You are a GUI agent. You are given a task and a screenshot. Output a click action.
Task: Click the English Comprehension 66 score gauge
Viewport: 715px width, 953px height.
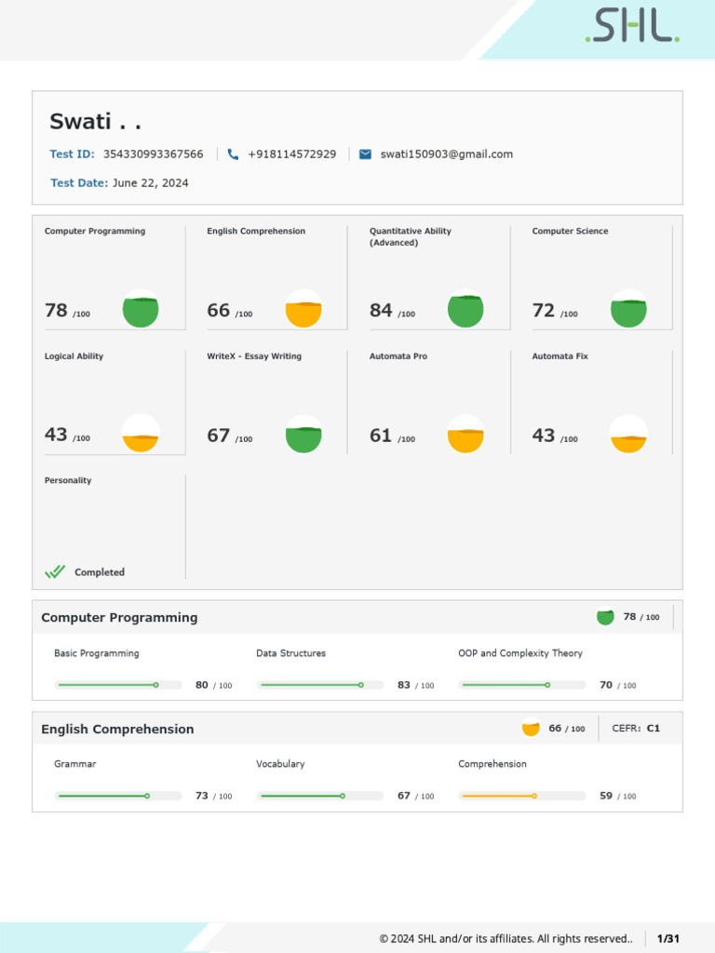304,309
